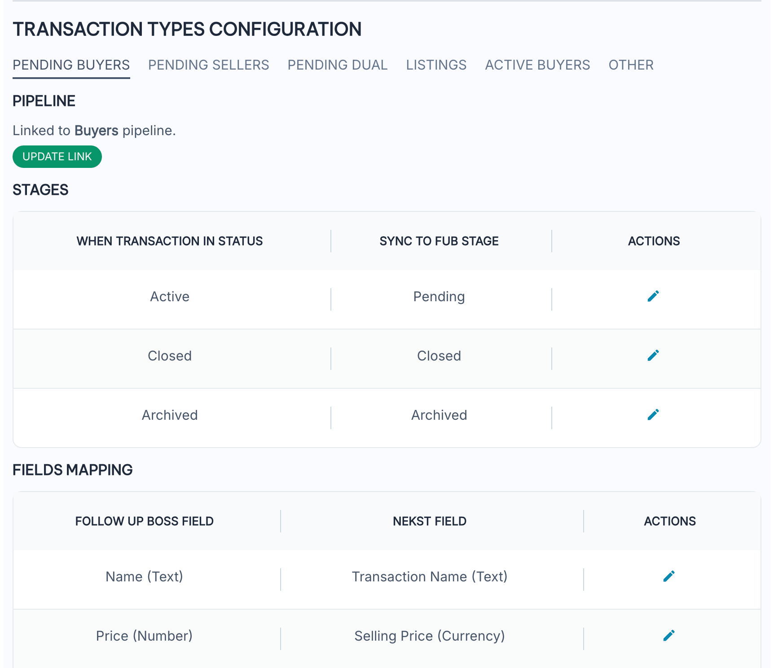Viewport: 774px width, 668px height.
Task: Select the Pending FUB stage cell
Action: (x=439, y=297)
